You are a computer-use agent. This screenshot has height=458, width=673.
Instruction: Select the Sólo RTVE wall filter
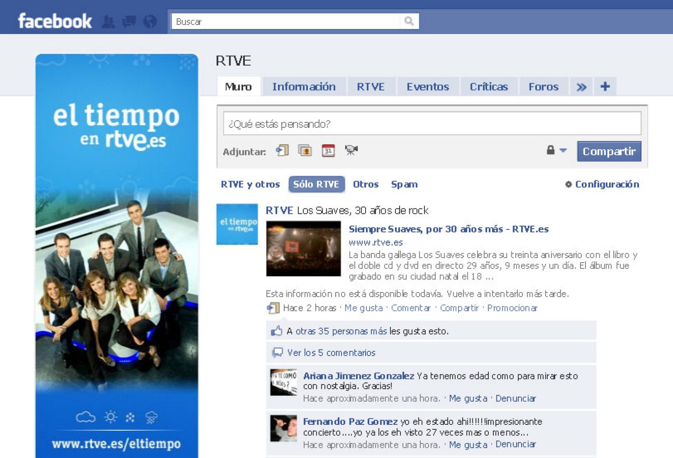click(x=316, y=184)
